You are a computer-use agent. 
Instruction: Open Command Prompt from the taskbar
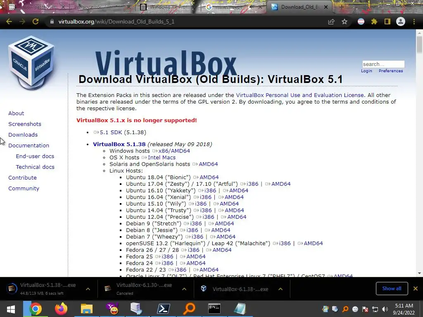(x=214, y=309)
